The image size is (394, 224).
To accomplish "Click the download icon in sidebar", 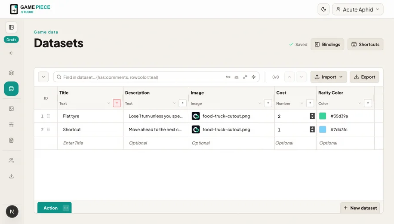I will pyautogui.click(x=11, y=176).
